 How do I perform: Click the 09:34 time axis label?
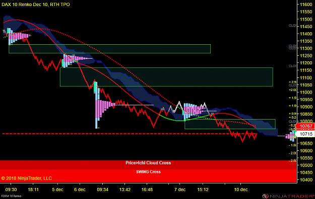(102, 189)
